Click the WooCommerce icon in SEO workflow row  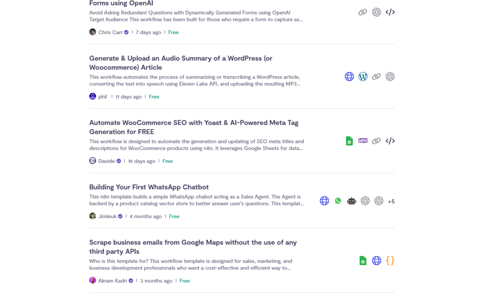pyautogui.click(x=363, y=141)
